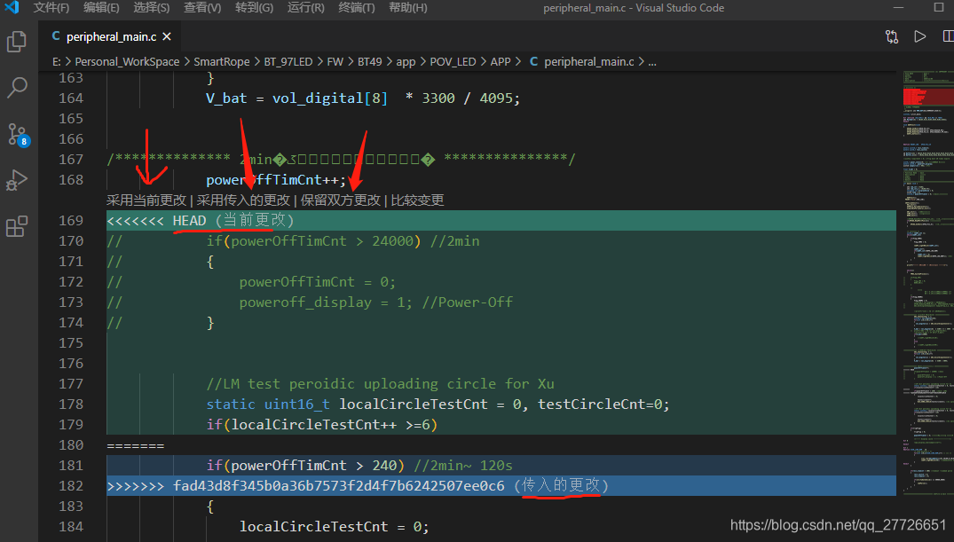Open the 编辑(E) menu

point(101,8)
